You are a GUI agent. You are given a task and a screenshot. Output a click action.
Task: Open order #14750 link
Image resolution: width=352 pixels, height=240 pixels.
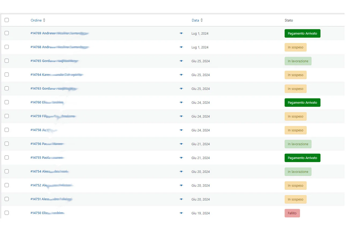click(x=47, y=213)
